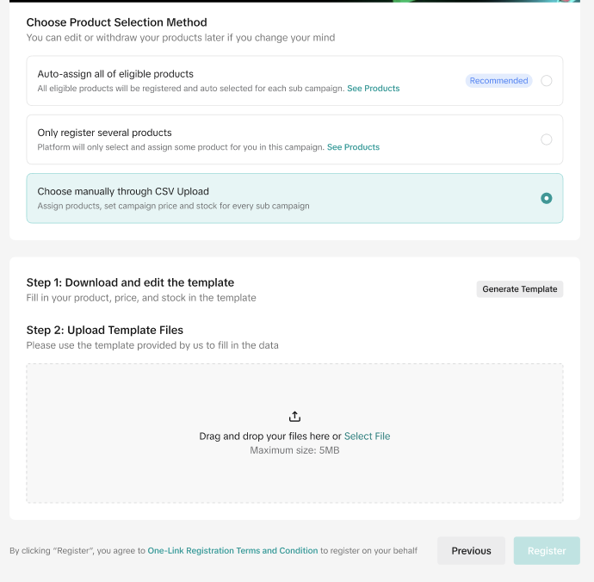Open One-Link Registration Terms and Condition link
594x582 pixels.
point(232,551)
